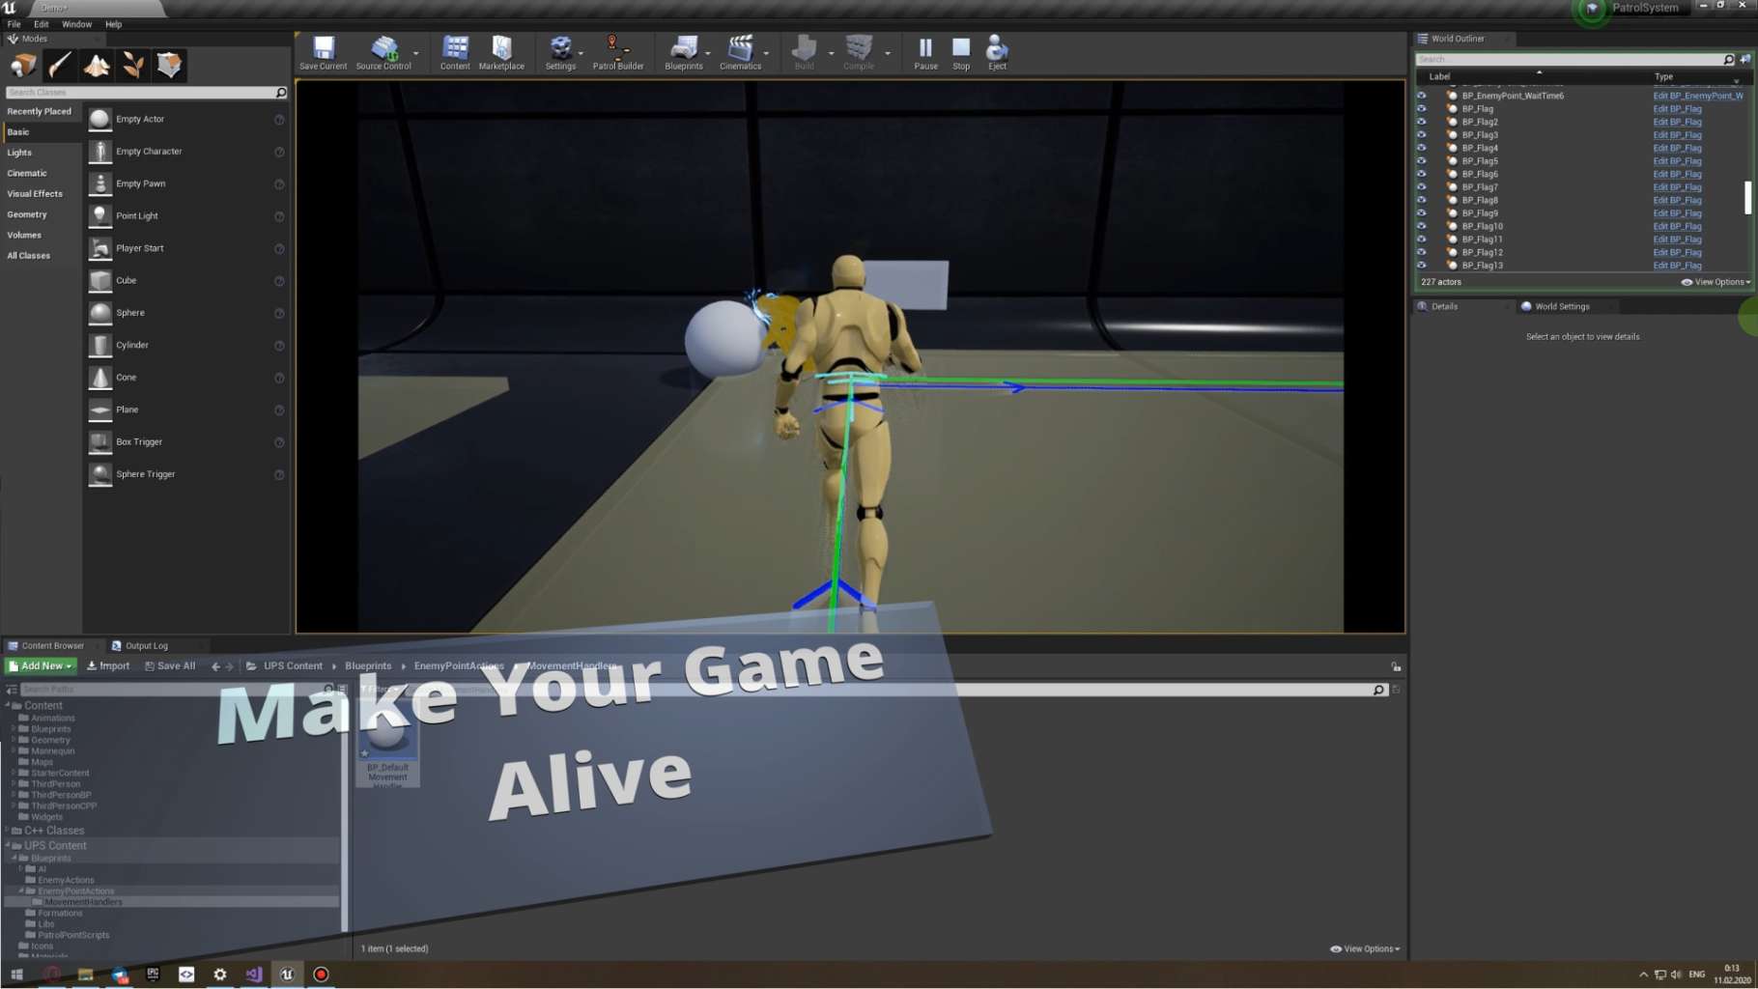Toggle visibility of BP_Flag actor
Image resolution: width=1758 pixels, height=989 pixels.
click(1421, 109)
